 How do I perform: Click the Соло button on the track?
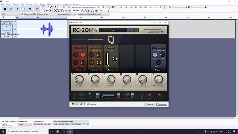pos(9,23)
